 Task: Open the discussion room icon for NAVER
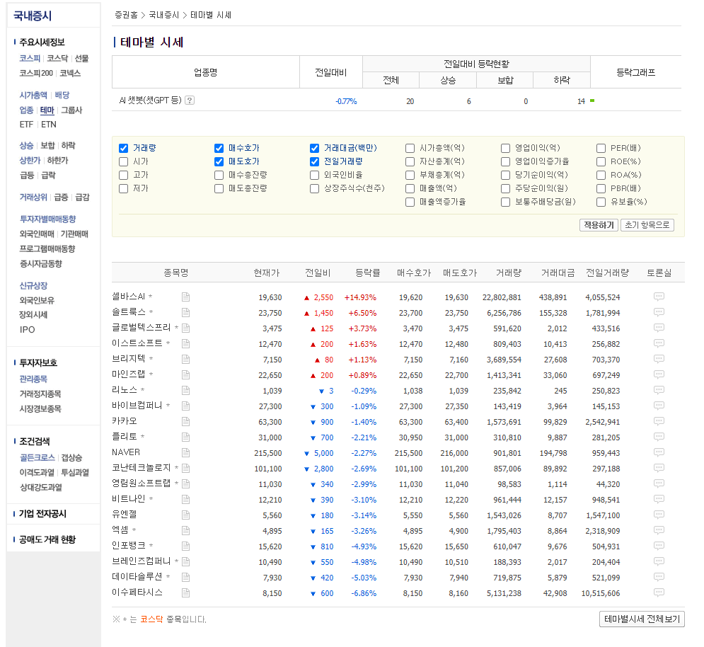[659, 452]
